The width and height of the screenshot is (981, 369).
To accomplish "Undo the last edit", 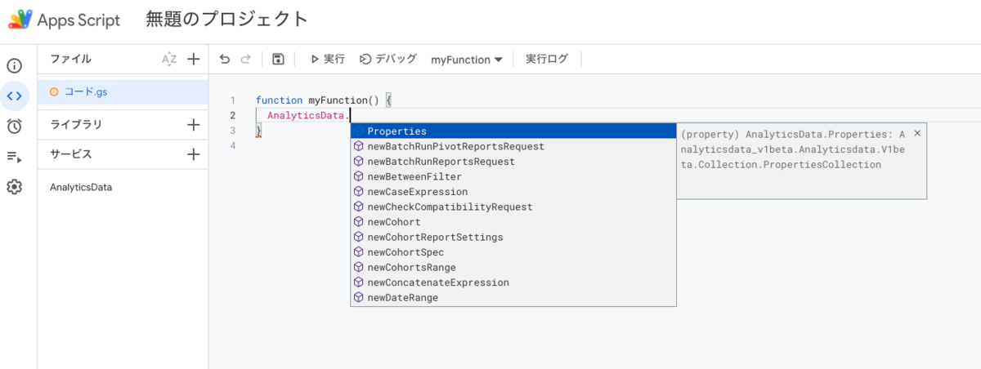I will (x=225, y=59).
